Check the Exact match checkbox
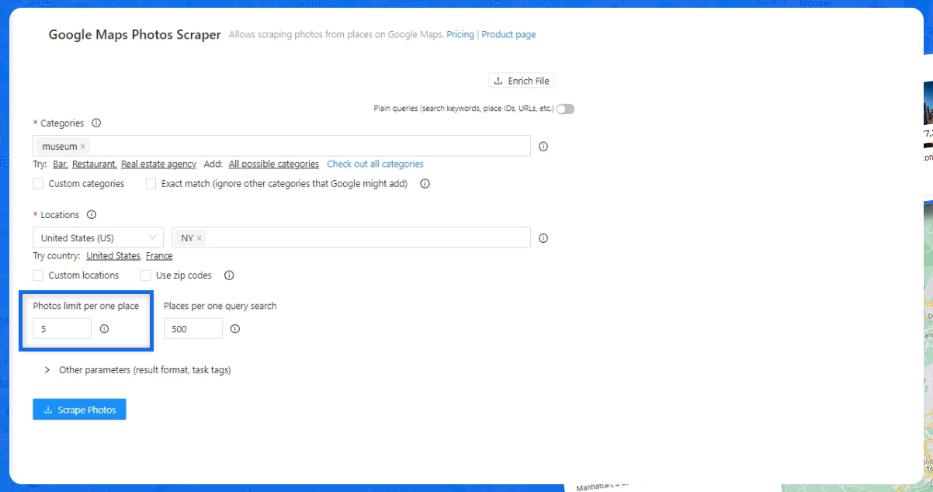Viewport: 933px width, 492px height. (151, 183)
